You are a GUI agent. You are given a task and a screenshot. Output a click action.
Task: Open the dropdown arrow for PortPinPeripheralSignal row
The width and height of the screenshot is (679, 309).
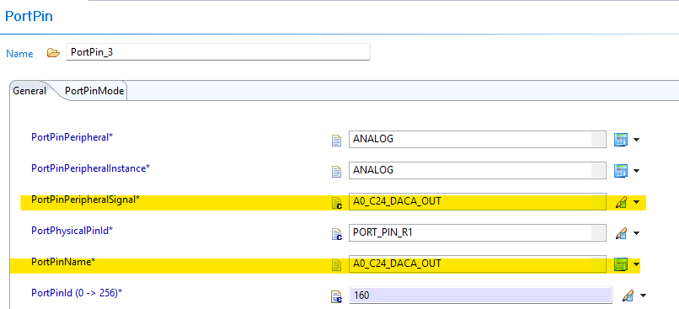click(636, 202)
